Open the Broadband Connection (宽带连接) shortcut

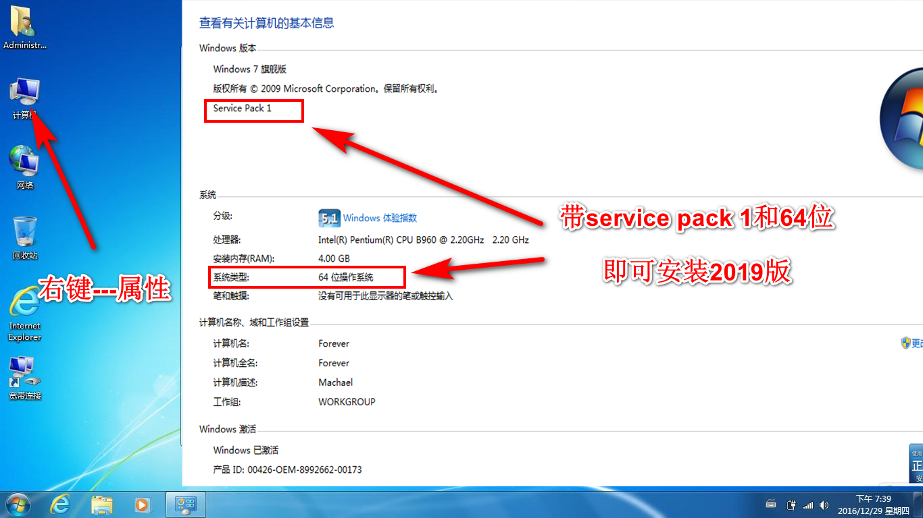point(25,374)
